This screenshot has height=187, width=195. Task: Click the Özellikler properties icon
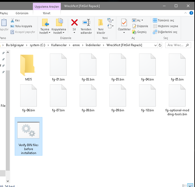coord(124,22)
